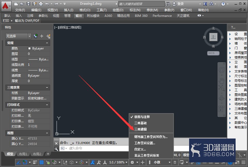Click the New drawing icon

[x=16, y=4]
